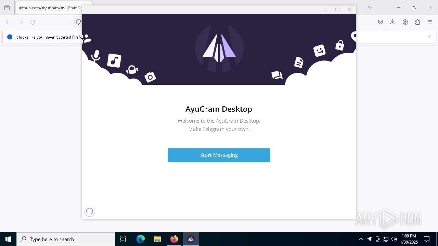Click the AyuGram paper plane logo
Viewport: 438px width, 246px height.
tap(219, 48)
